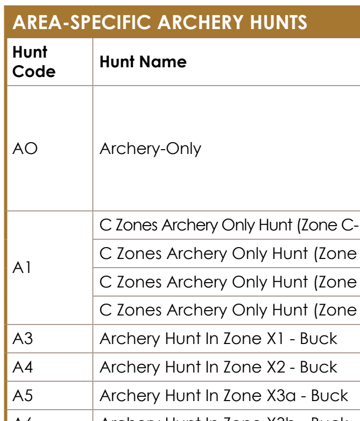
Task: Click the A1 hunt code cell
Action: pyautogui.click(x=50, y=268)
